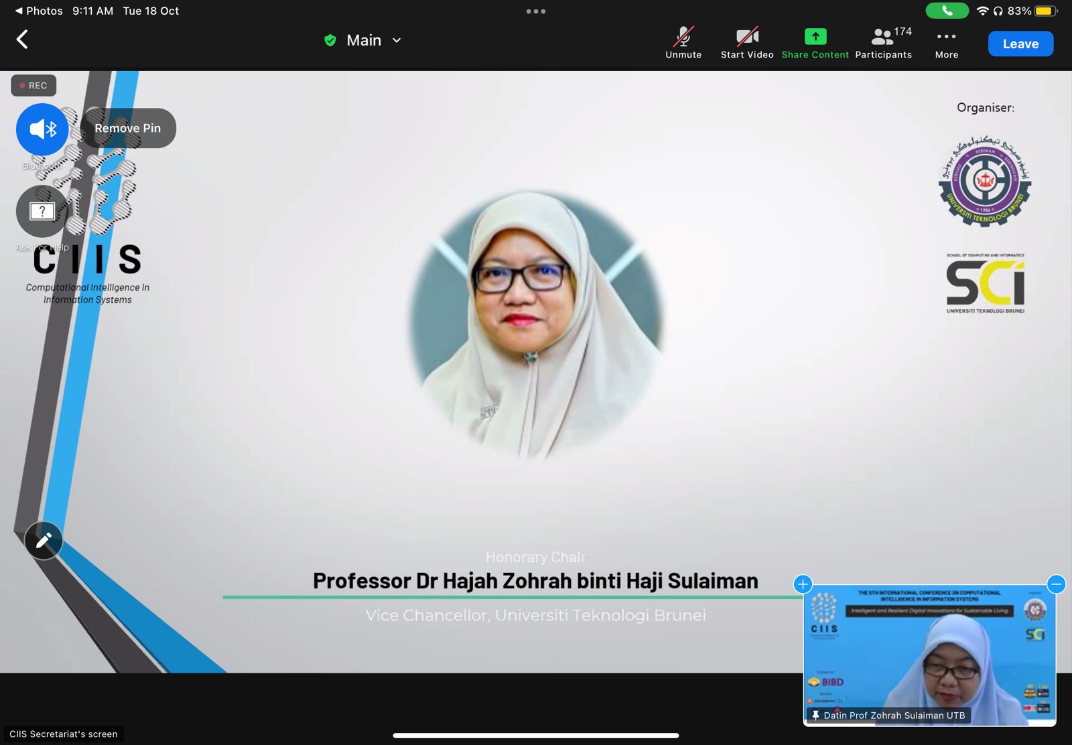Open the More options menu
1072x745 pixels.
point(946,43)
